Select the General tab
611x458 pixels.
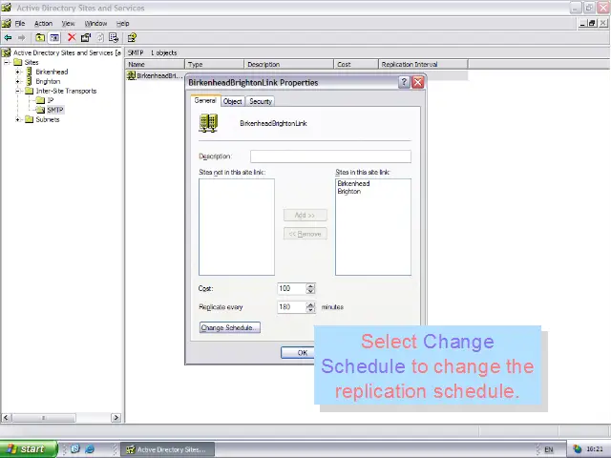click(x=205, y=100)
